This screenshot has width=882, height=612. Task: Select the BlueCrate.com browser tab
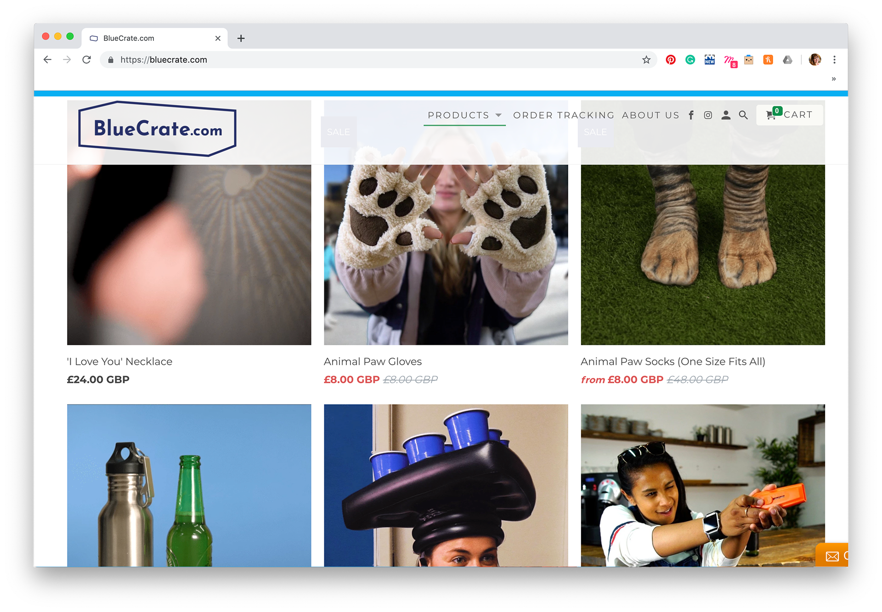click(x=155, y=38)
